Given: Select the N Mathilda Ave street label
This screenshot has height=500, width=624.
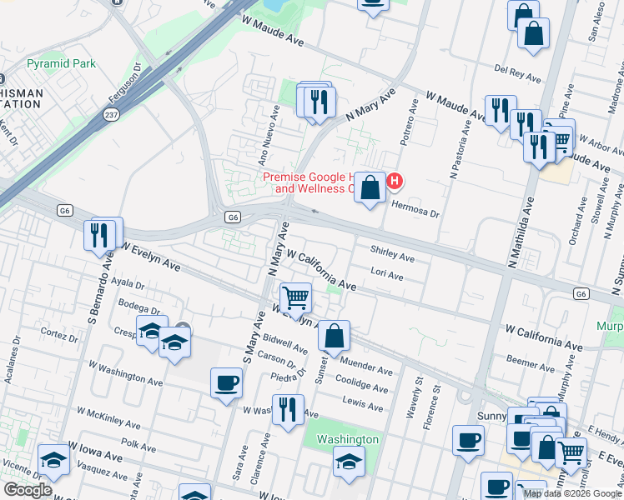Looking at the screenshot, I should [x=521, y=232].
